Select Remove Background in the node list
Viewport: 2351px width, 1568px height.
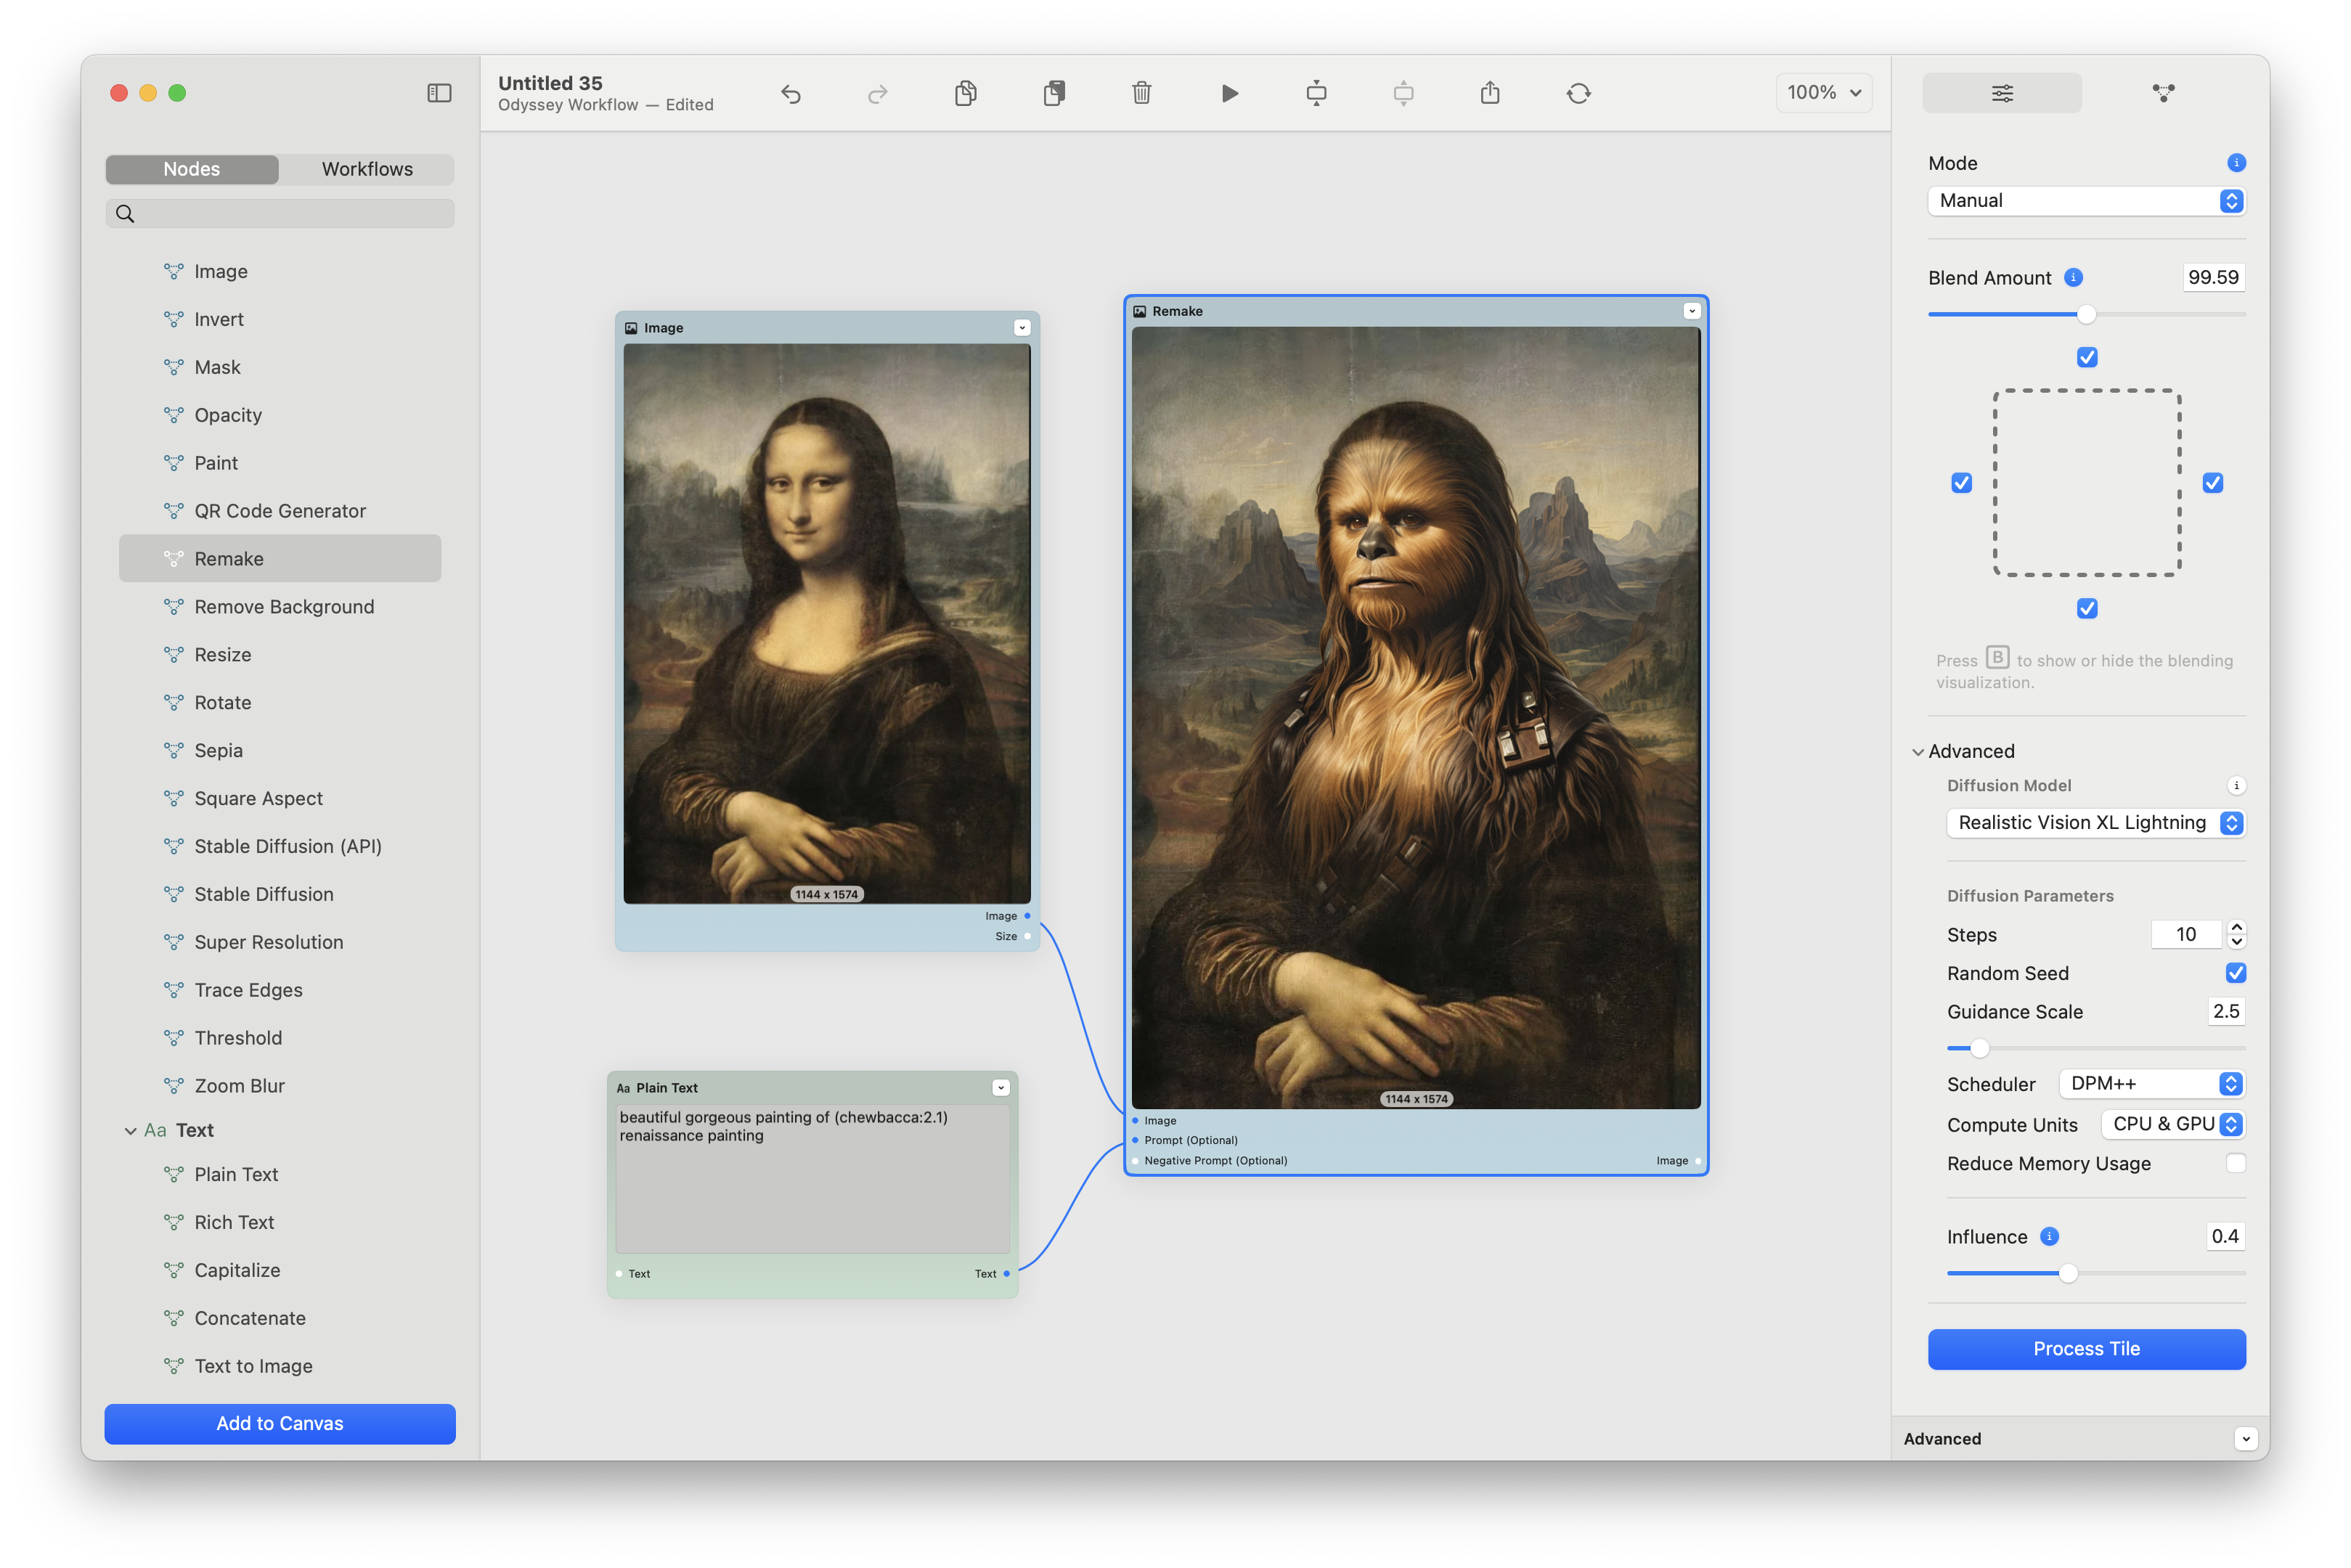tap(284, 607)
